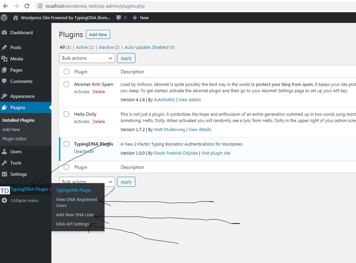Image resolution: width=356 pixels, height=263 pixels.
Task: Open Plugin Editor submenu item
Action: pos(15,139)
